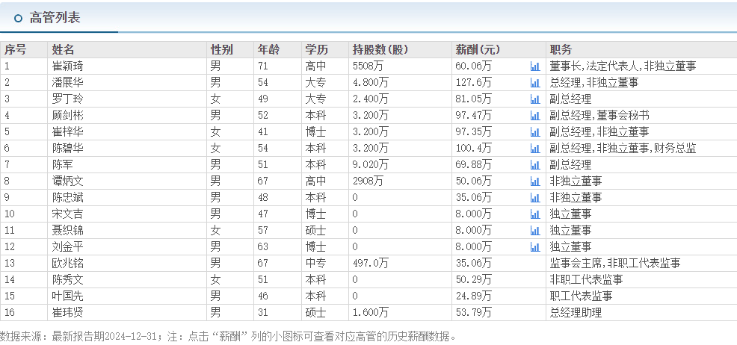
Task: Click the 持股数(股) column header
Action: (380, 50)
